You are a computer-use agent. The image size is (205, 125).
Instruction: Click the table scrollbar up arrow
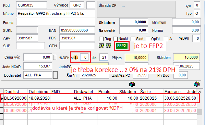pyautogui.click(x=200, y=92)
